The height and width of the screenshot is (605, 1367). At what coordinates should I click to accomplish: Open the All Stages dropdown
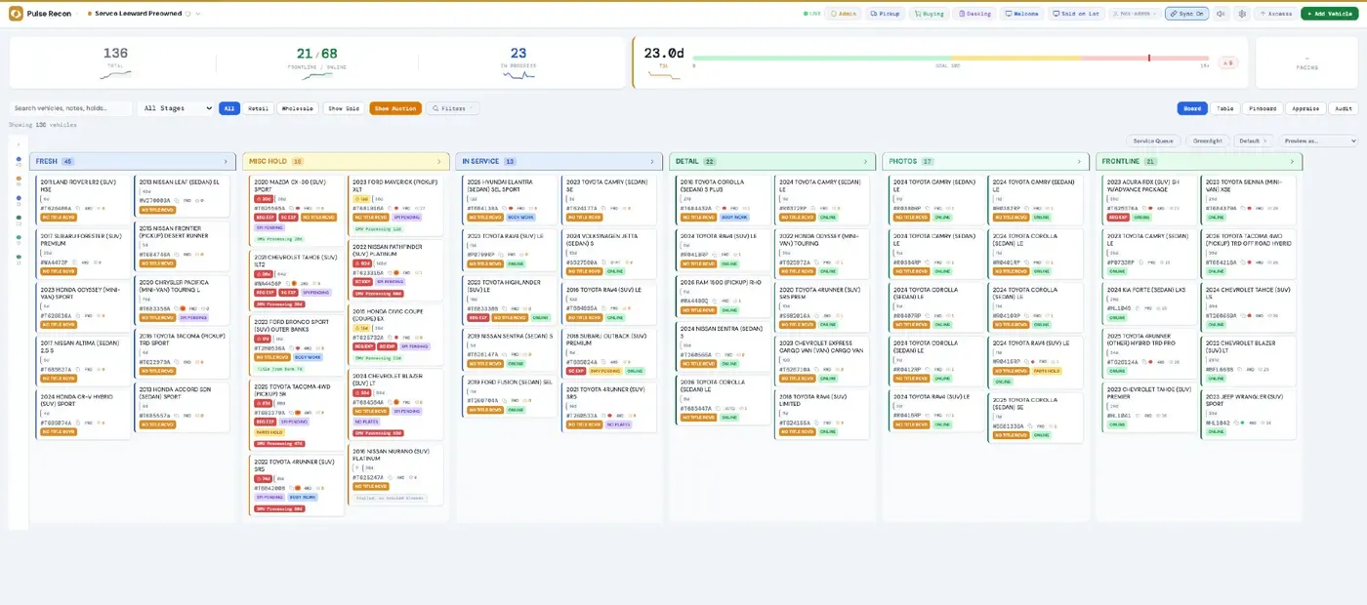[176, 108]
